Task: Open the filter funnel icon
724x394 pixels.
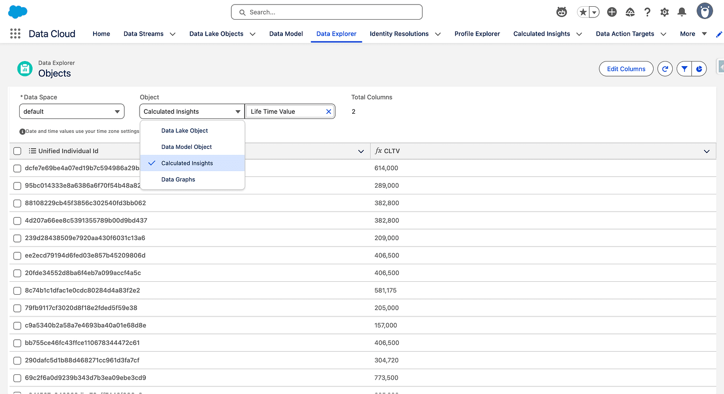Action: [684, 69]
